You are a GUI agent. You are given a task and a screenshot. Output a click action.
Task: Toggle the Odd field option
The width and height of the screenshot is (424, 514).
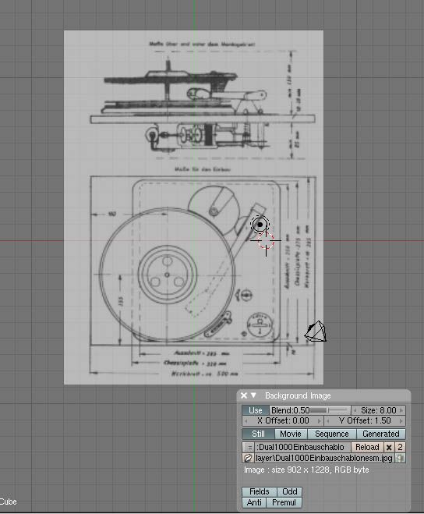tap(290, 491)
